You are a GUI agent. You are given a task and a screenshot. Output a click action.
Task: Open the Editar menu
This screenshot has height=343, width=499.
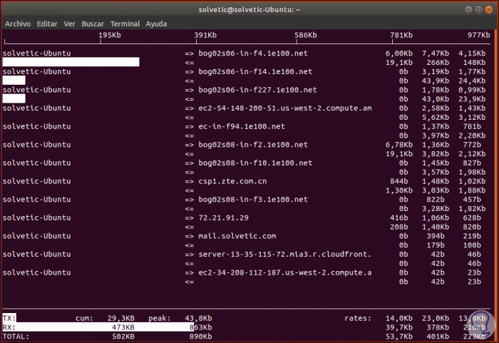pos(47,24)
